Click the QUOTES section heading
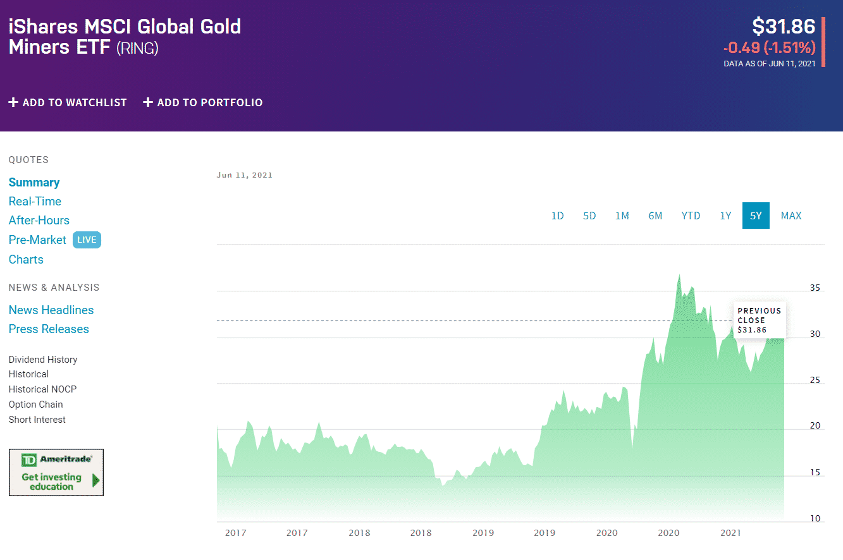The width and height of the screenshot is (843, 560). click(28, 160)
